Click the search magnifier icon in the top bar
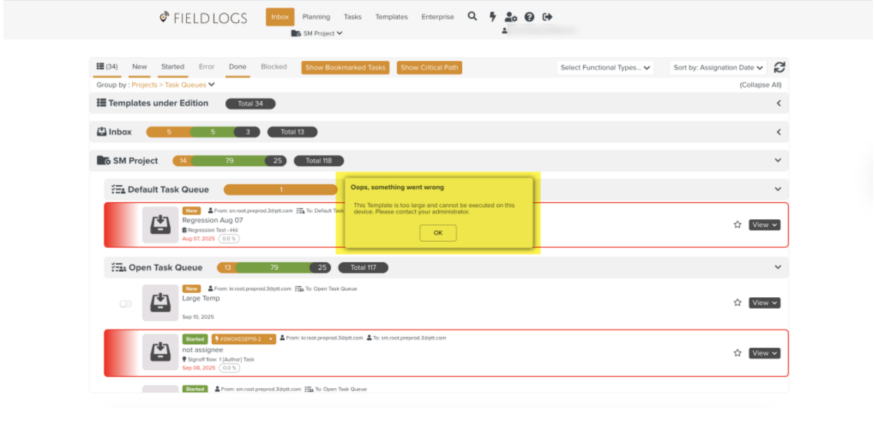 coord(472,16)
